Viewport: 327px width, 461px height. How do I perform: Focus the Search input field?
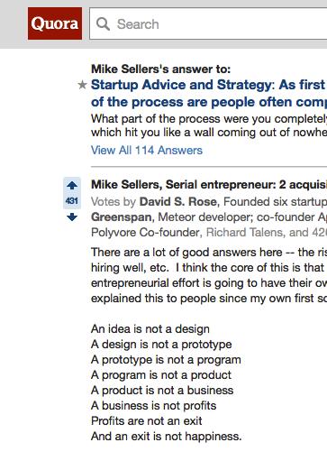pos(208,23)
